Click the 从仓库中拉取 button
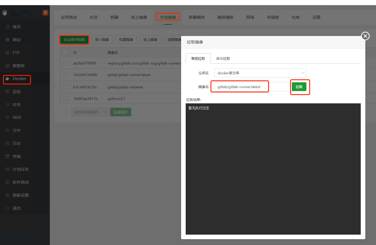This screenshot has height=245, width=376. coord(74,40)
